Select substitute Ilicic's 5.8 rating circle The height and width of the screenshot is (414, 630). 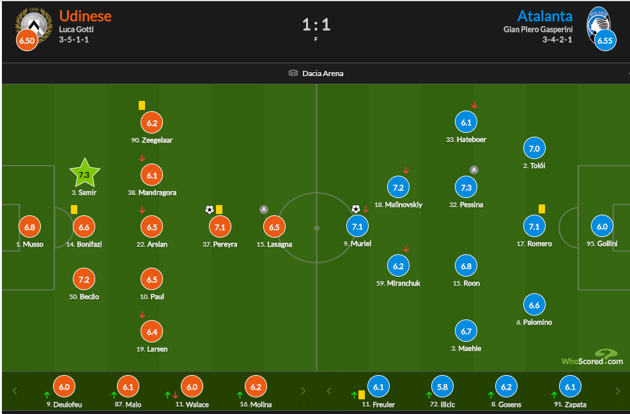[439, 387]
